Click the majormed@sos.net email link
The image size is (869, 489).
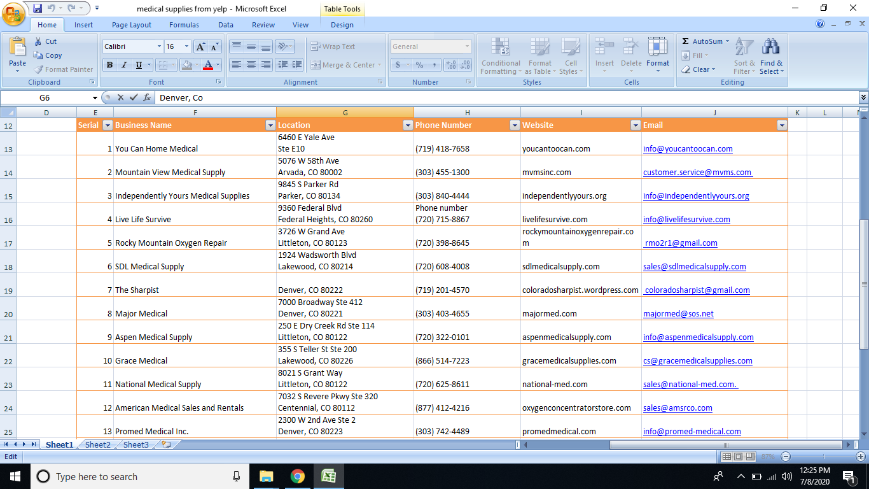678,314
